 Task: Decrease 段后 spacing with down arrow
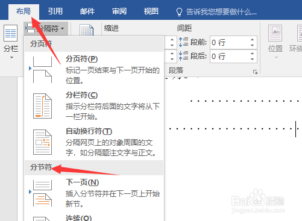[252, 59]
